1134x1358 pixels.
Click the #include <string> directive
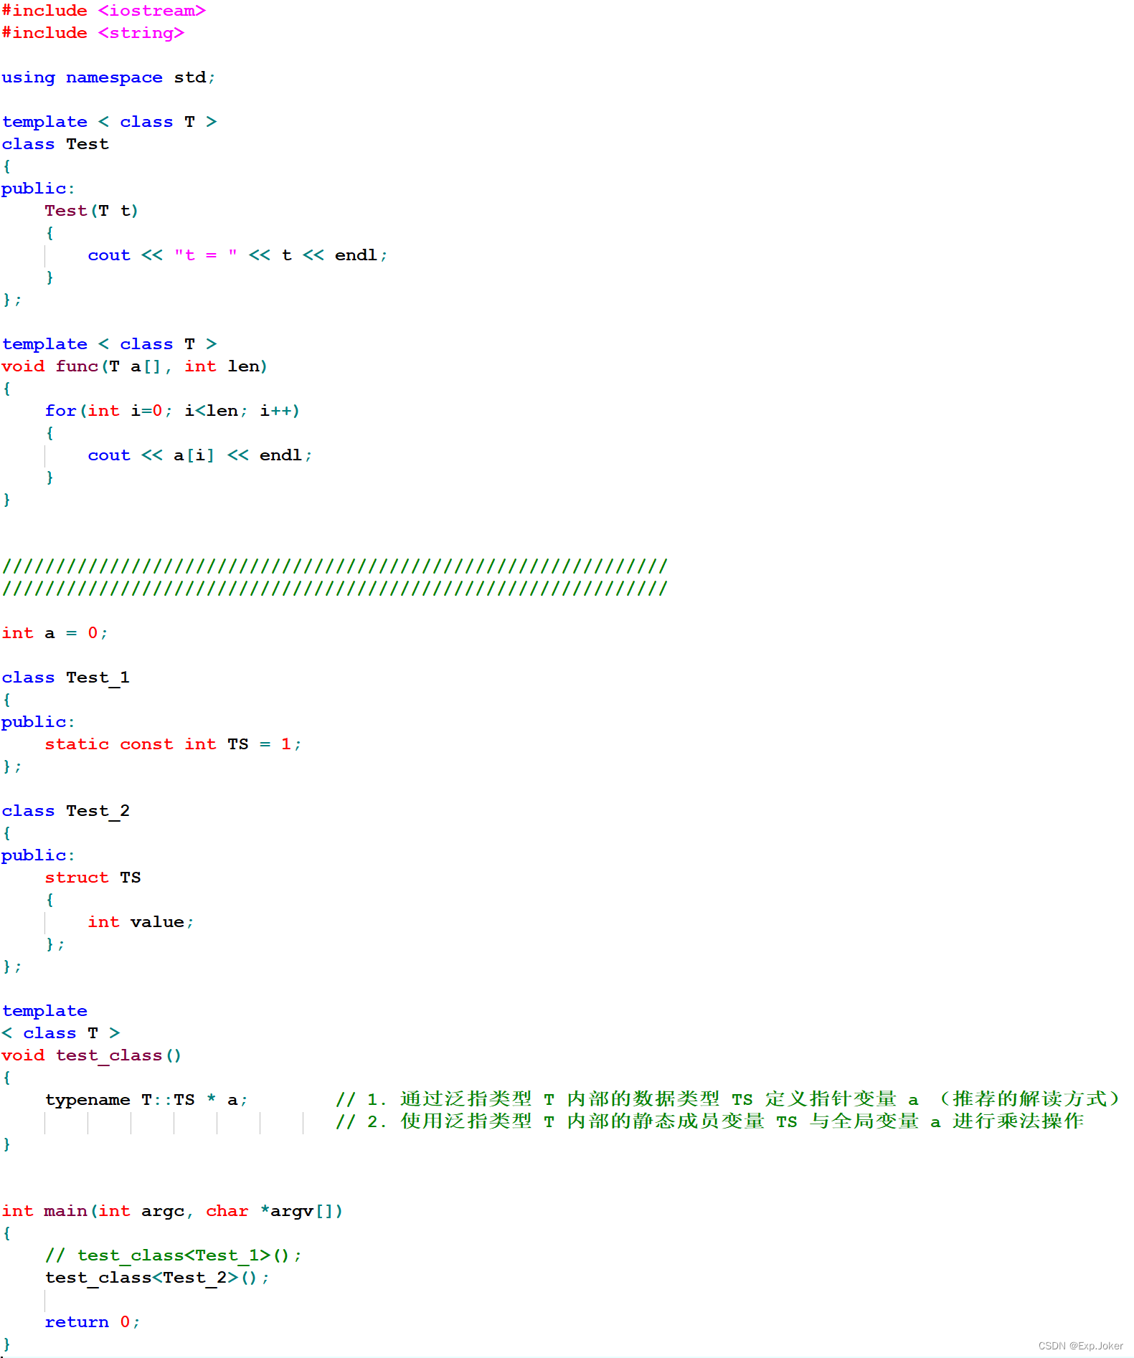[93, 33]
